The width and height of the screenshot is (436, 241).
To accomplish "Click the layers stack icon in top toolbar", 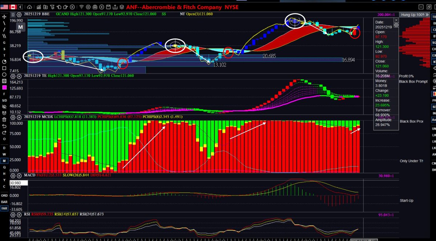I will point(122,7).
